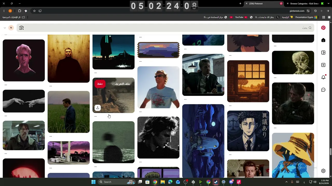The width and height of the screenshot is (332, 186).
Task: Open Pinterest settings gear in sidebar
Action: click(x=323, y=171)
